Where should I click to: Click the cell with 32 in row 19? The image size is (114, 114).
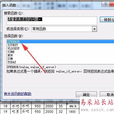pyautogui.click(x=62, y=111)
